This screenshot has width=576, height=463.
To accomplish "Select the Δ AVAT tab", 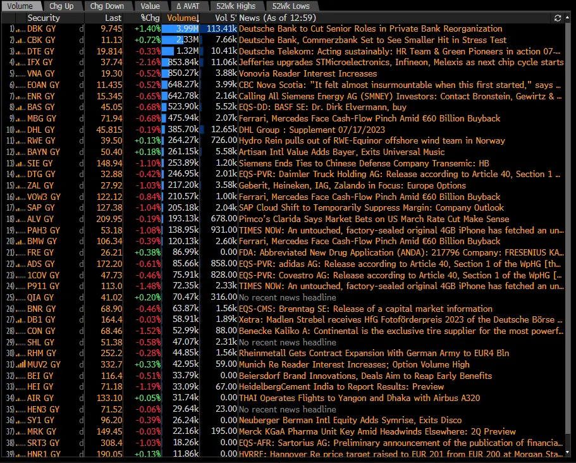I will [187, 6].
